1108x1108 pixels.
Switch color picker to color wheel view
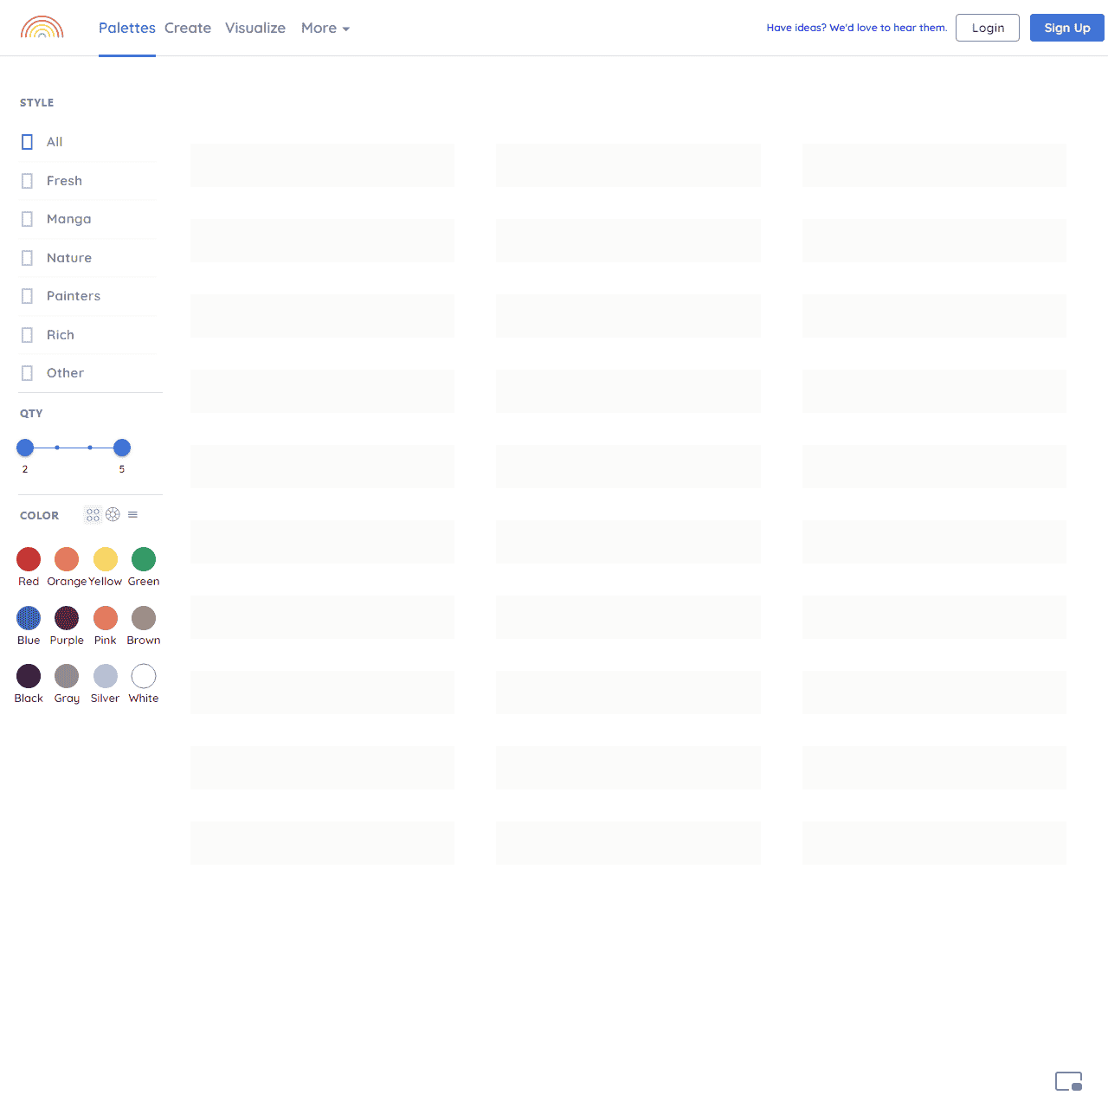[113, 515]
